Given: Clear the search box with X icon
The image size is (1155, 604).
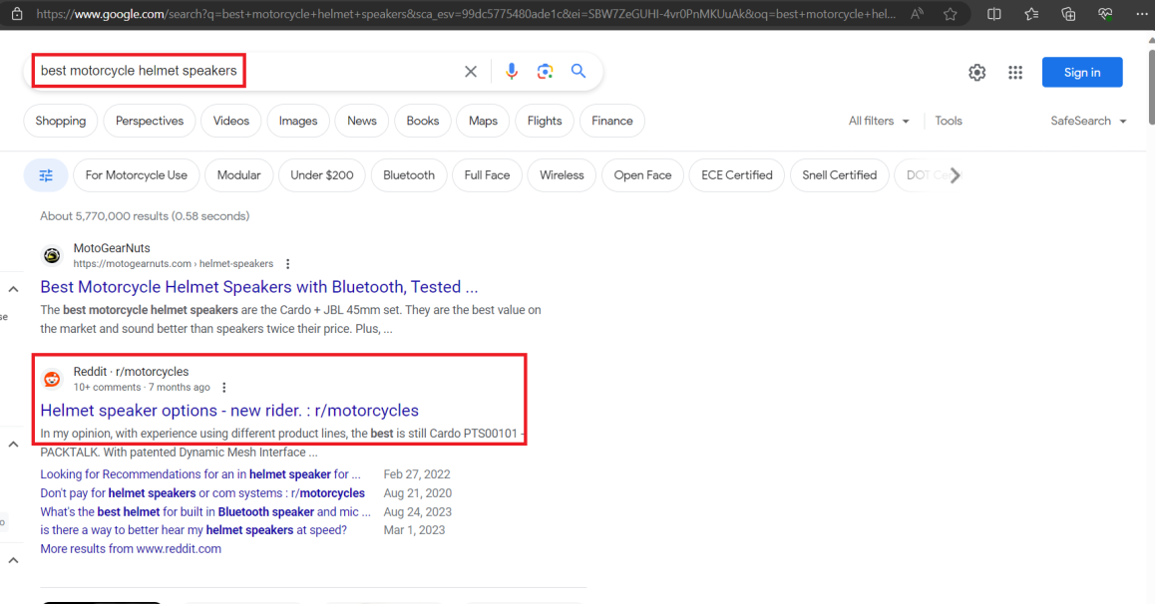Looking at the screenshot, I should click(471, 72).
